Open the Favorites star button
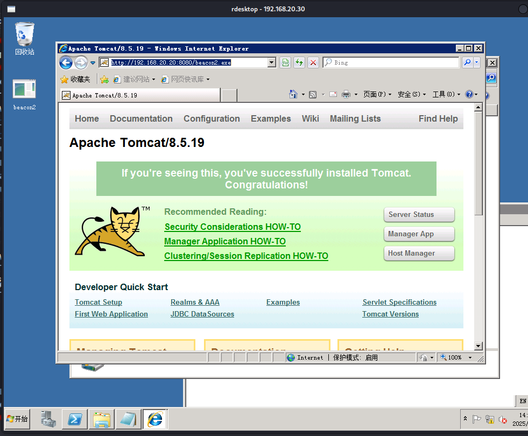This screenshot has width=528, height=436. 75,80
